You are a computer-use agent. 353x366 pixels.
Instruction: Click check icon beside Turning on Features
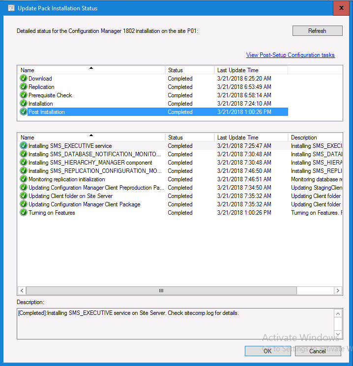click(24, 213)
